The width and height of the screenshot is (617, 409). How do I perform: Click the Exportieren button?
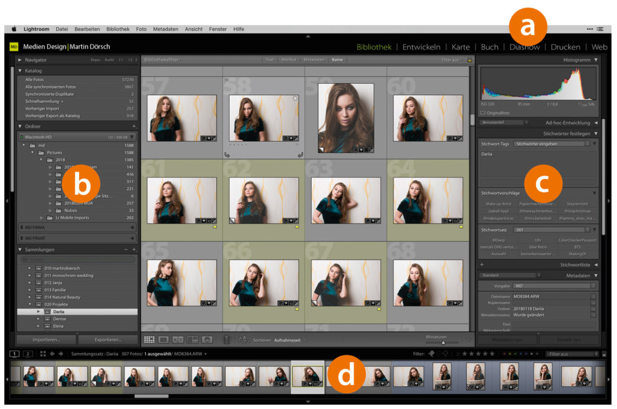(107, 340)
